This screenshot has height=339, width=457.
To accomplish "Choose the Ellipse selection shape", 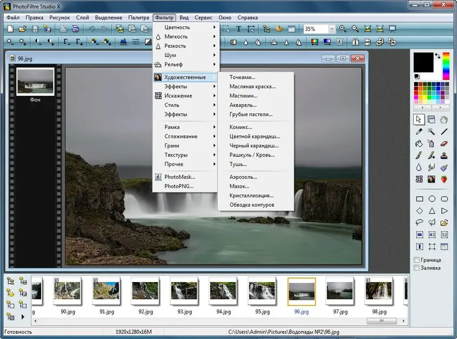I will 432,199.
